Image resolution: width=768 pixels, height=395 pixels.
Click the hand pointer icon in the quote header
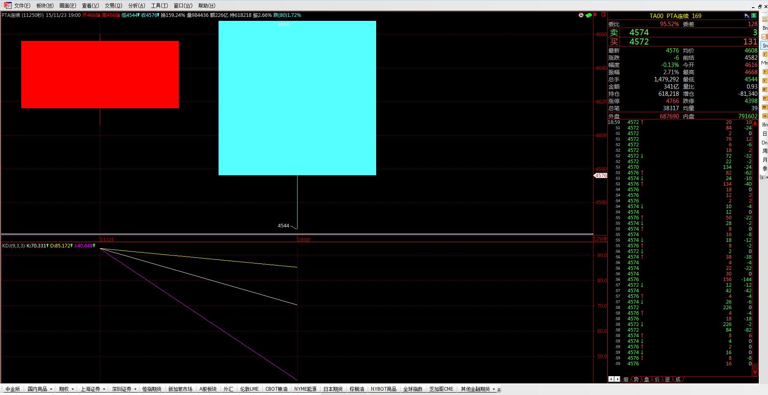[747, 16]
